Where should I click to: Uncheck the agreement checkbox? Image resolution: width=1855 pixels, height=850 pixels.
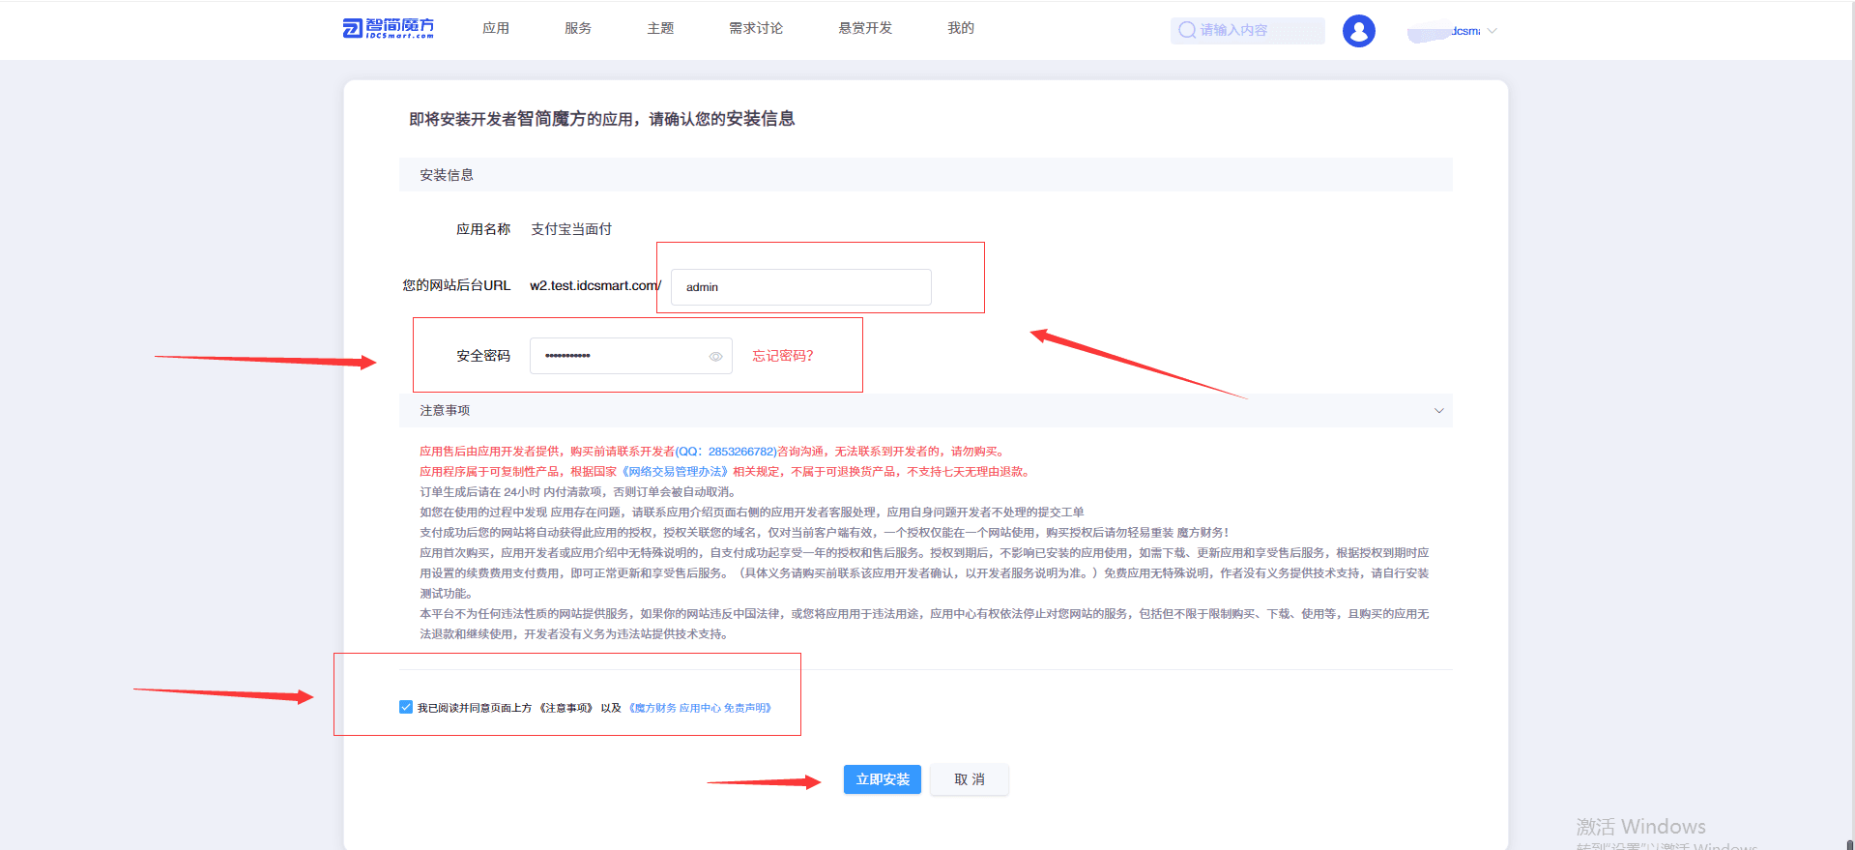pos(406,707)
